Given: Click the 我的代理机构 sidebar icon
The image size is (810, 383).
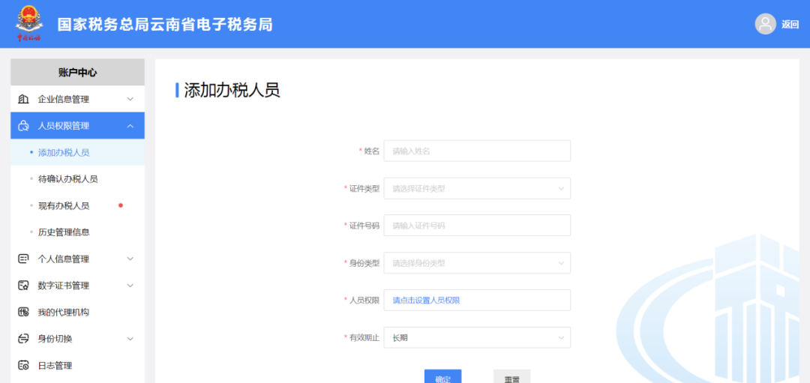Looking at the screenshot, I should tap(23, 312).
